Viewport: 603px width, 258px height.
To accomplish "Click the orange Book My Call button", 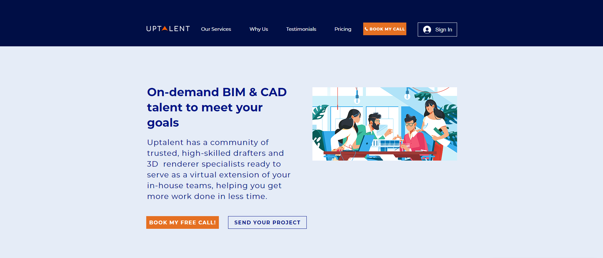I will [x=385, y=29].
